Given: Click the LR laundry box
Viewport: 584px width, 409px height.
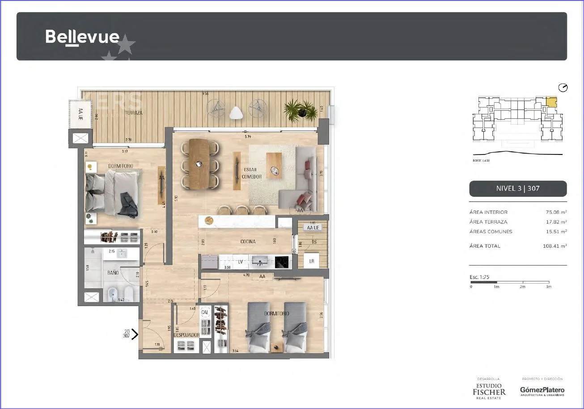Looking at the screenshot, I should click(x=311, y=261).
